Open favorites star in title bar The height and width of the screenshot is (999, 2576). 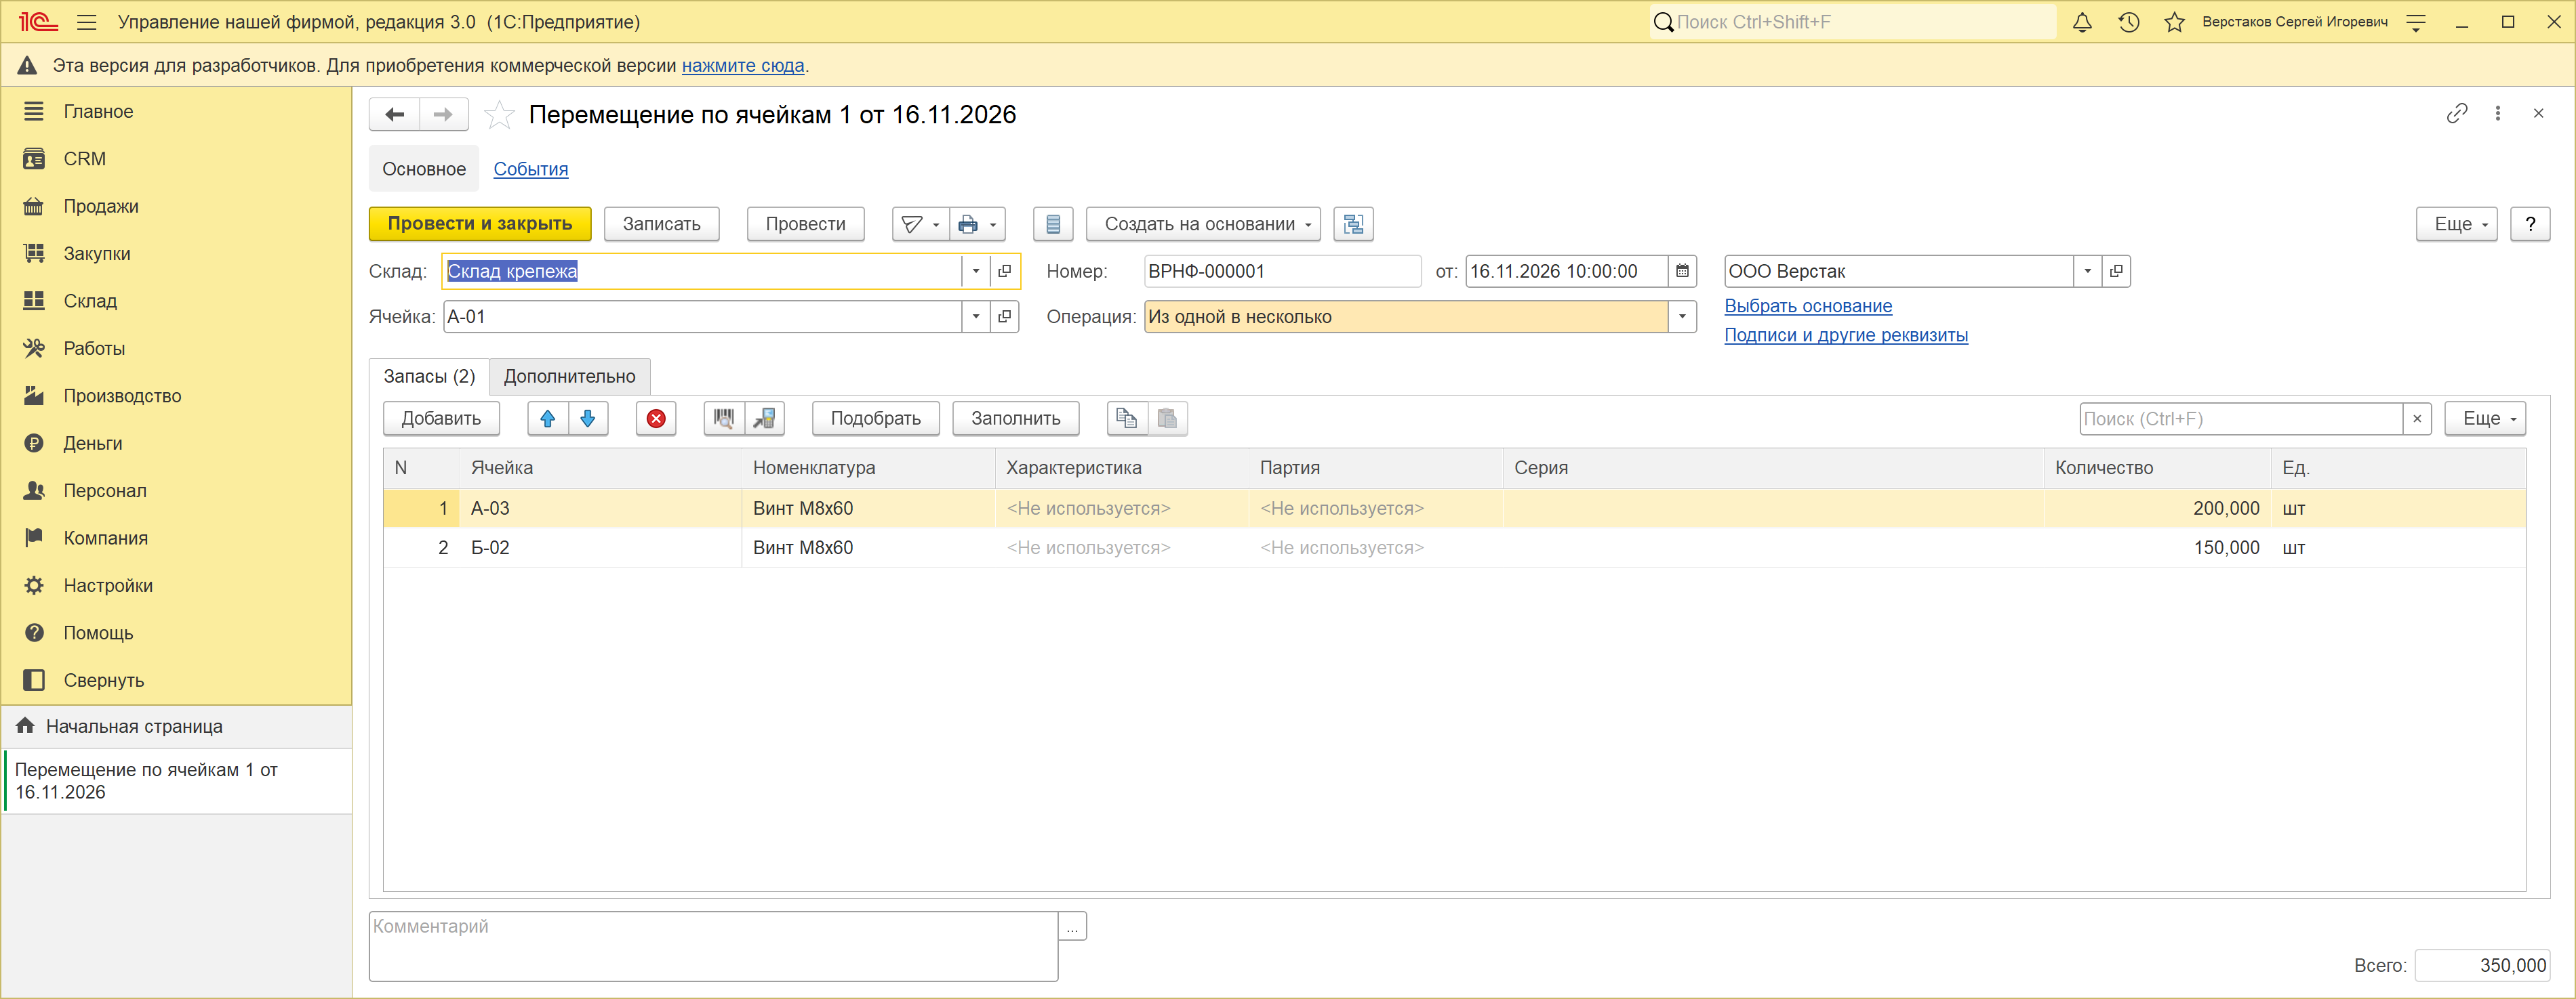click(2174, 22)
